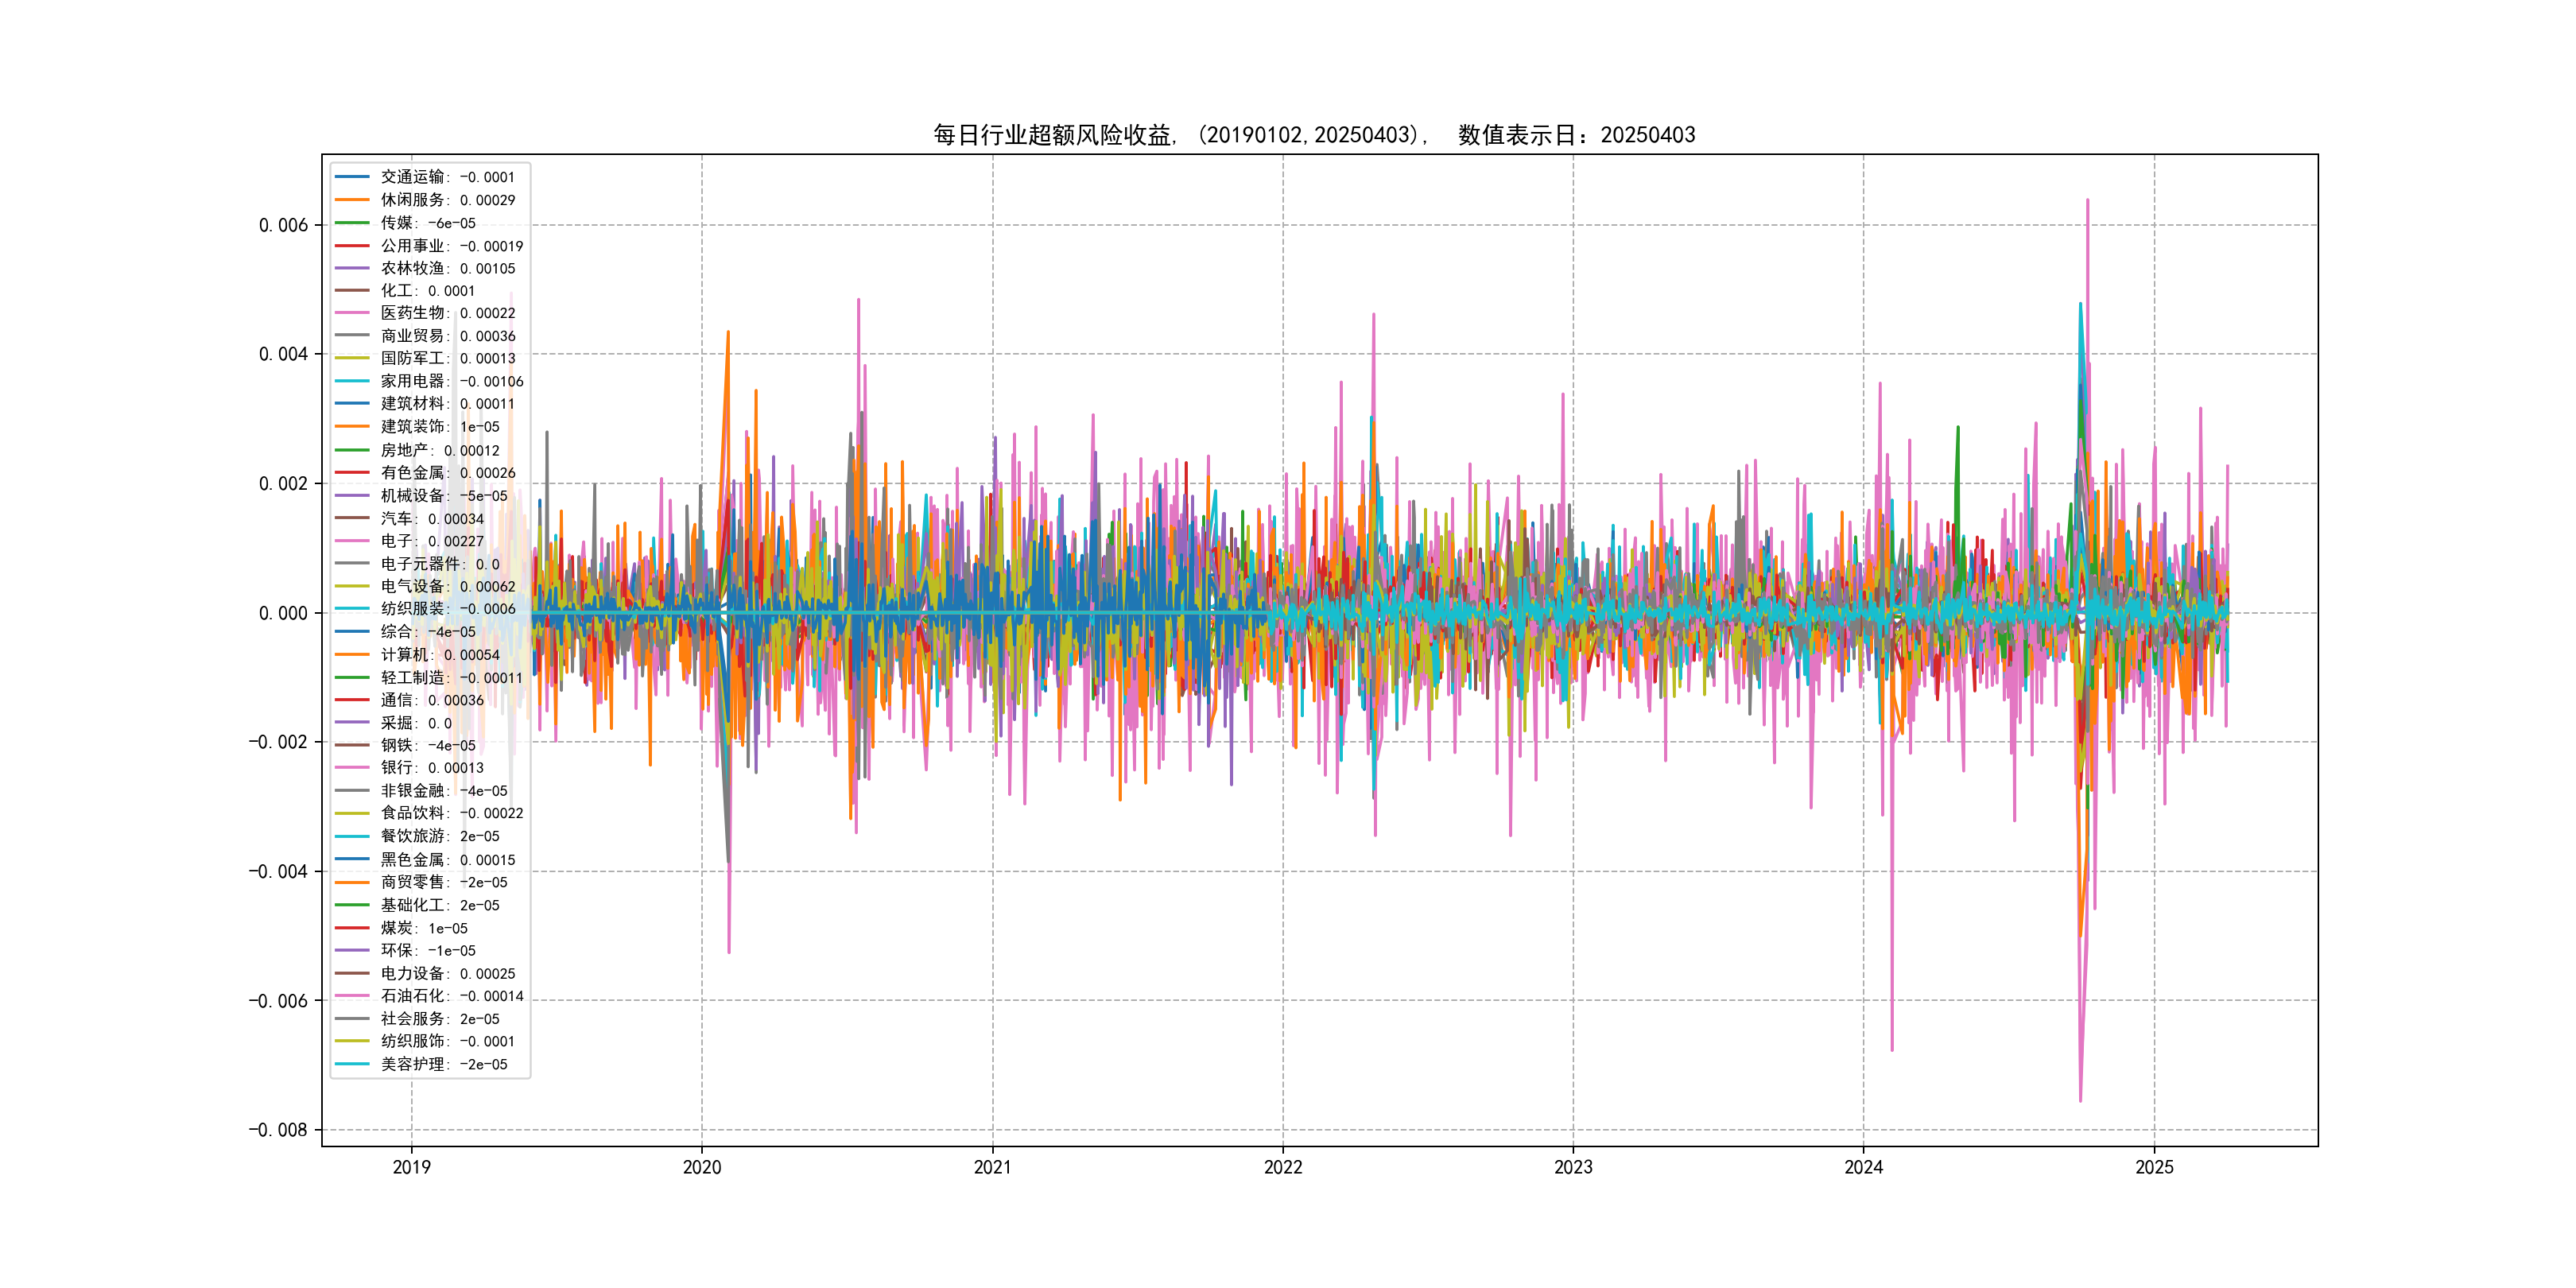Image resolution: width=2576 pixels, height=1288 pixels.
Task: Click the 0.006 y-axis tick label
Action: 283,225
